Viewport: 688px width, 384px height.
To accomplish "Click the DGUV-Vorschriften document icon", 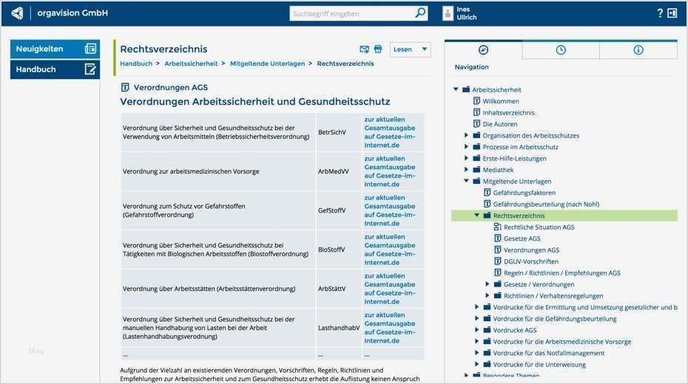I will (x=498, y=261).
